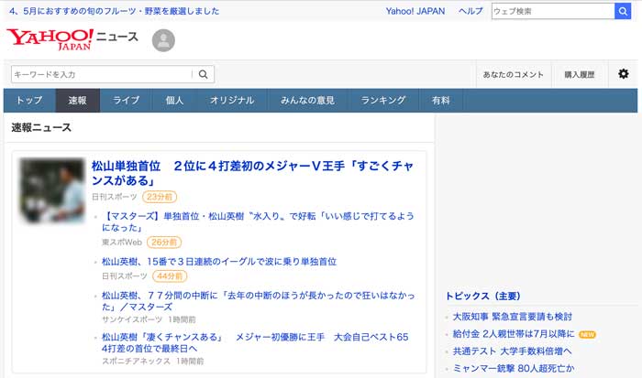The width and height of the screenshot is (642, 378).
Task: Click 東スポWeb source label
Action: [x=122, y=243]
